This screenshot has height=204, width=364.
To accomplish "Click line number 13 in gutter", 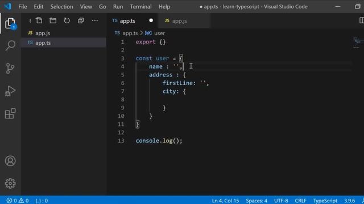I will (x=121, y=141).
